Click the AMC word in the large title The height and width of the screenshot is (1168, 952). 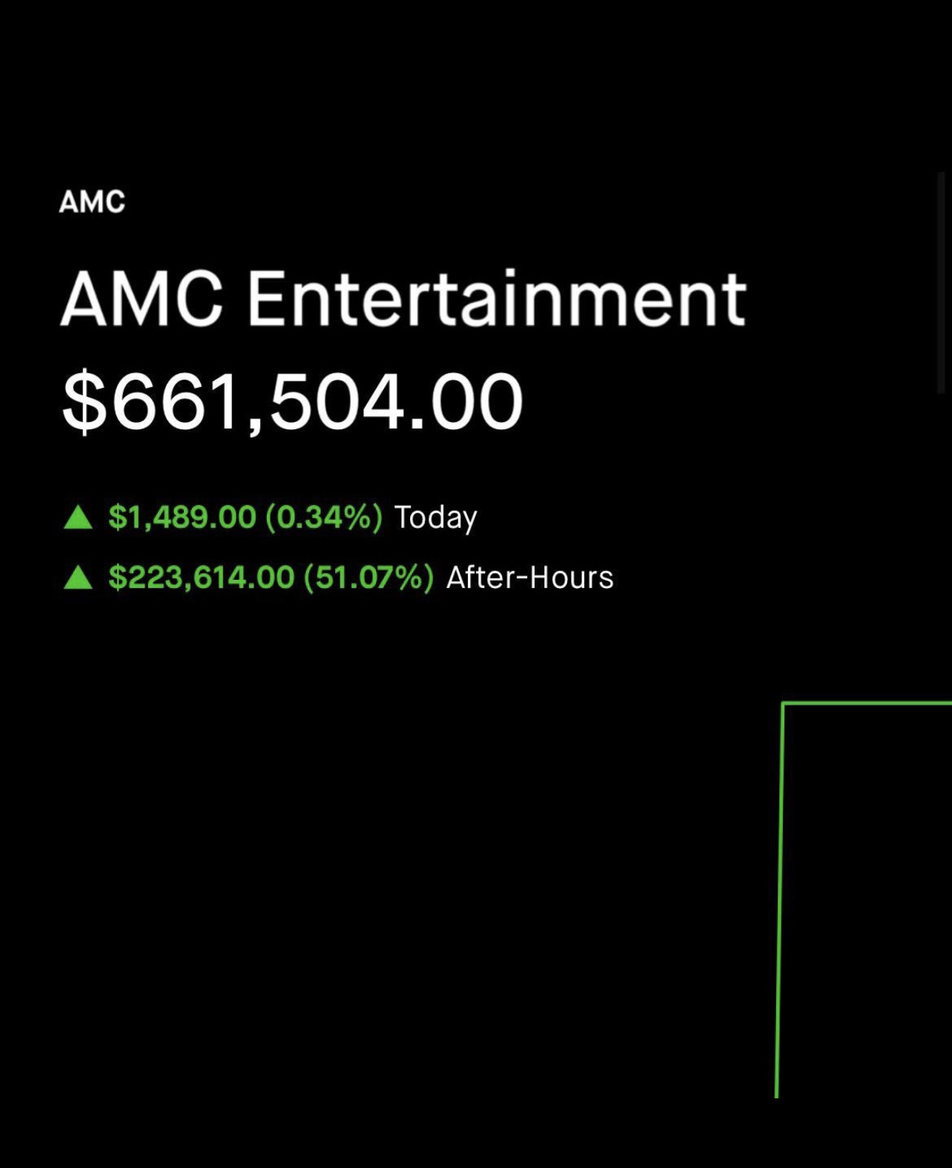141,298
